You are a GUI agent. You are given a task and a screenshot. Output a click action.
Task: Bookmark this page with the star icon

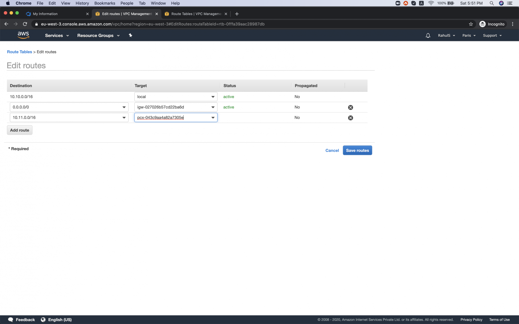point(470,24)
